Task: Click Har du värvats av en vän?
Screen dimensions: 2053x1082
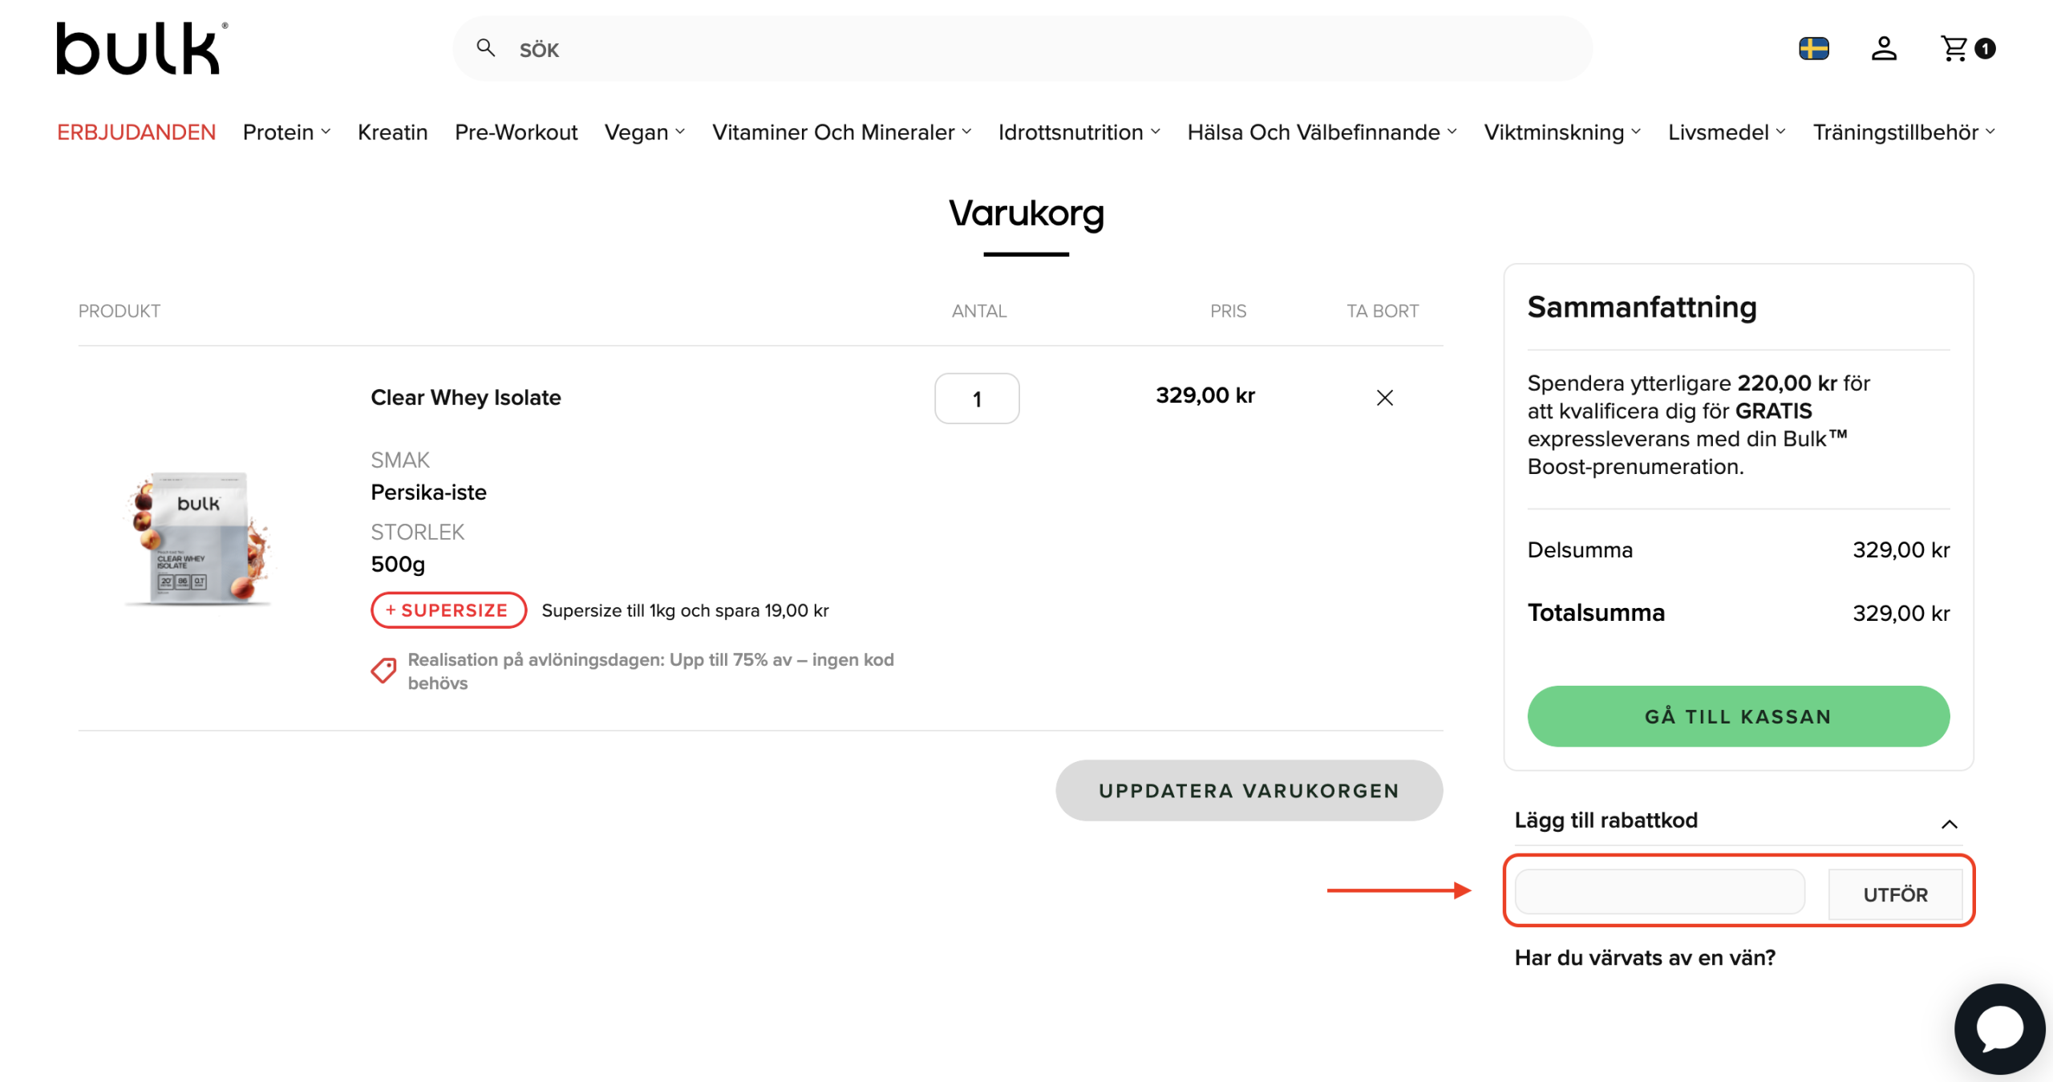Action: tap(1645, 958)
